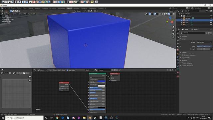The width and height of the screenshot is (213, 120).
Task: Hide the Cube object in the outliner
Action: 211,20
